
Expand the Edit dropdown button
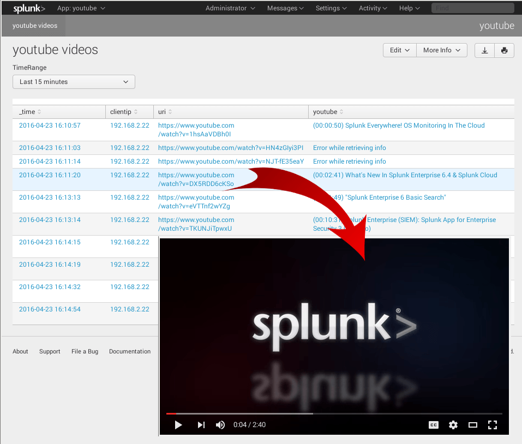tap(399, 50)
